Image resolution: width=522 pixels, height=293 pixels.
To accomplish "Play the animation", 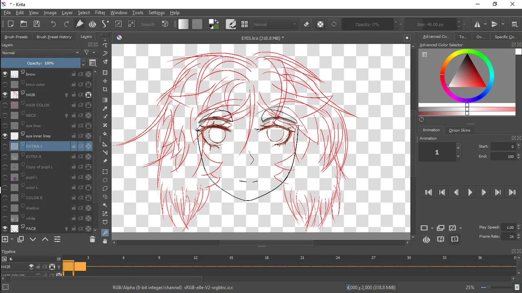I will pyautogui.click(x=470, y=192).
